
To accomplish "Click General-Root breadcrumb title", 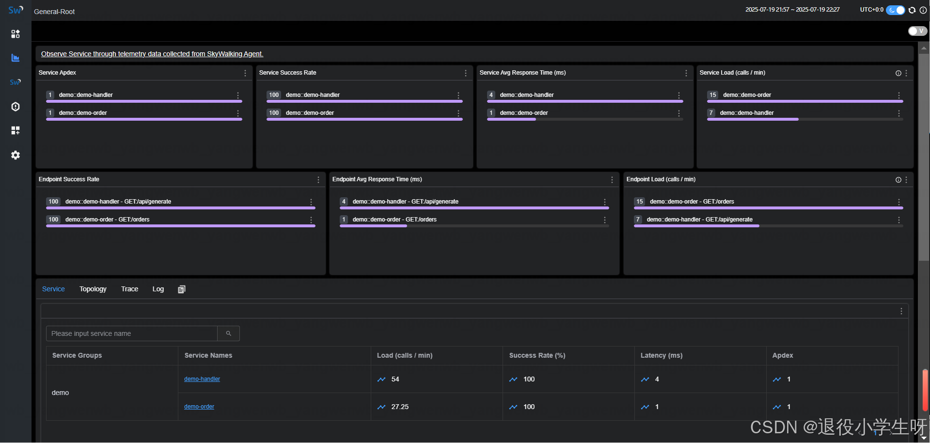I will [54, 12].
